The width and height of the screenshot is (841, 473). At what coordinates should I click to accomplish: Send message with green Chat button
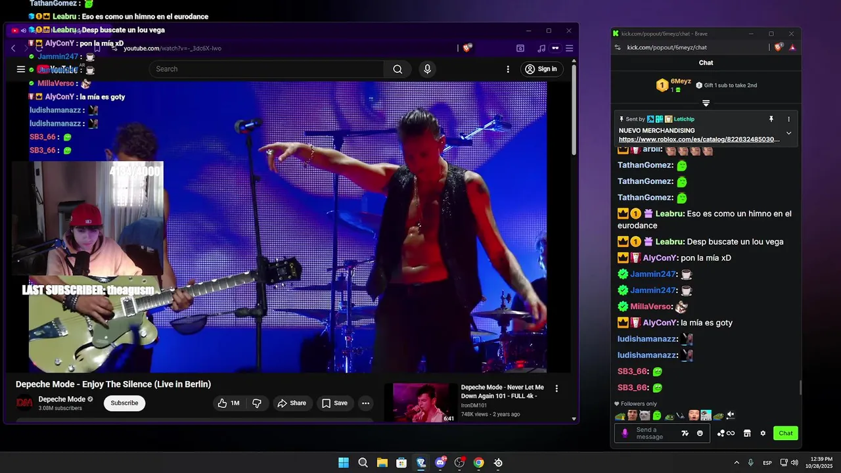point(786,433)
